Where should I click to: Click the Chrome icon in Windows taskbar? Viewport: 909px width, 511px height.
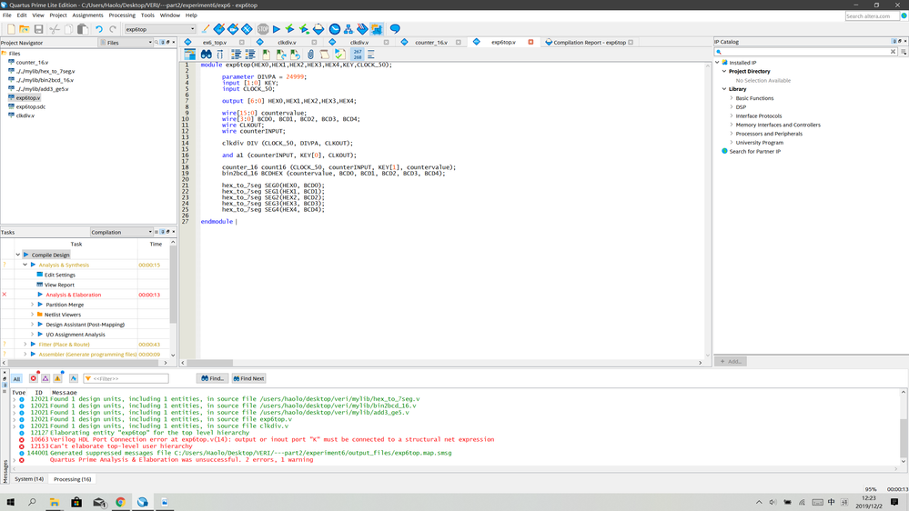(x=120, y=502)
